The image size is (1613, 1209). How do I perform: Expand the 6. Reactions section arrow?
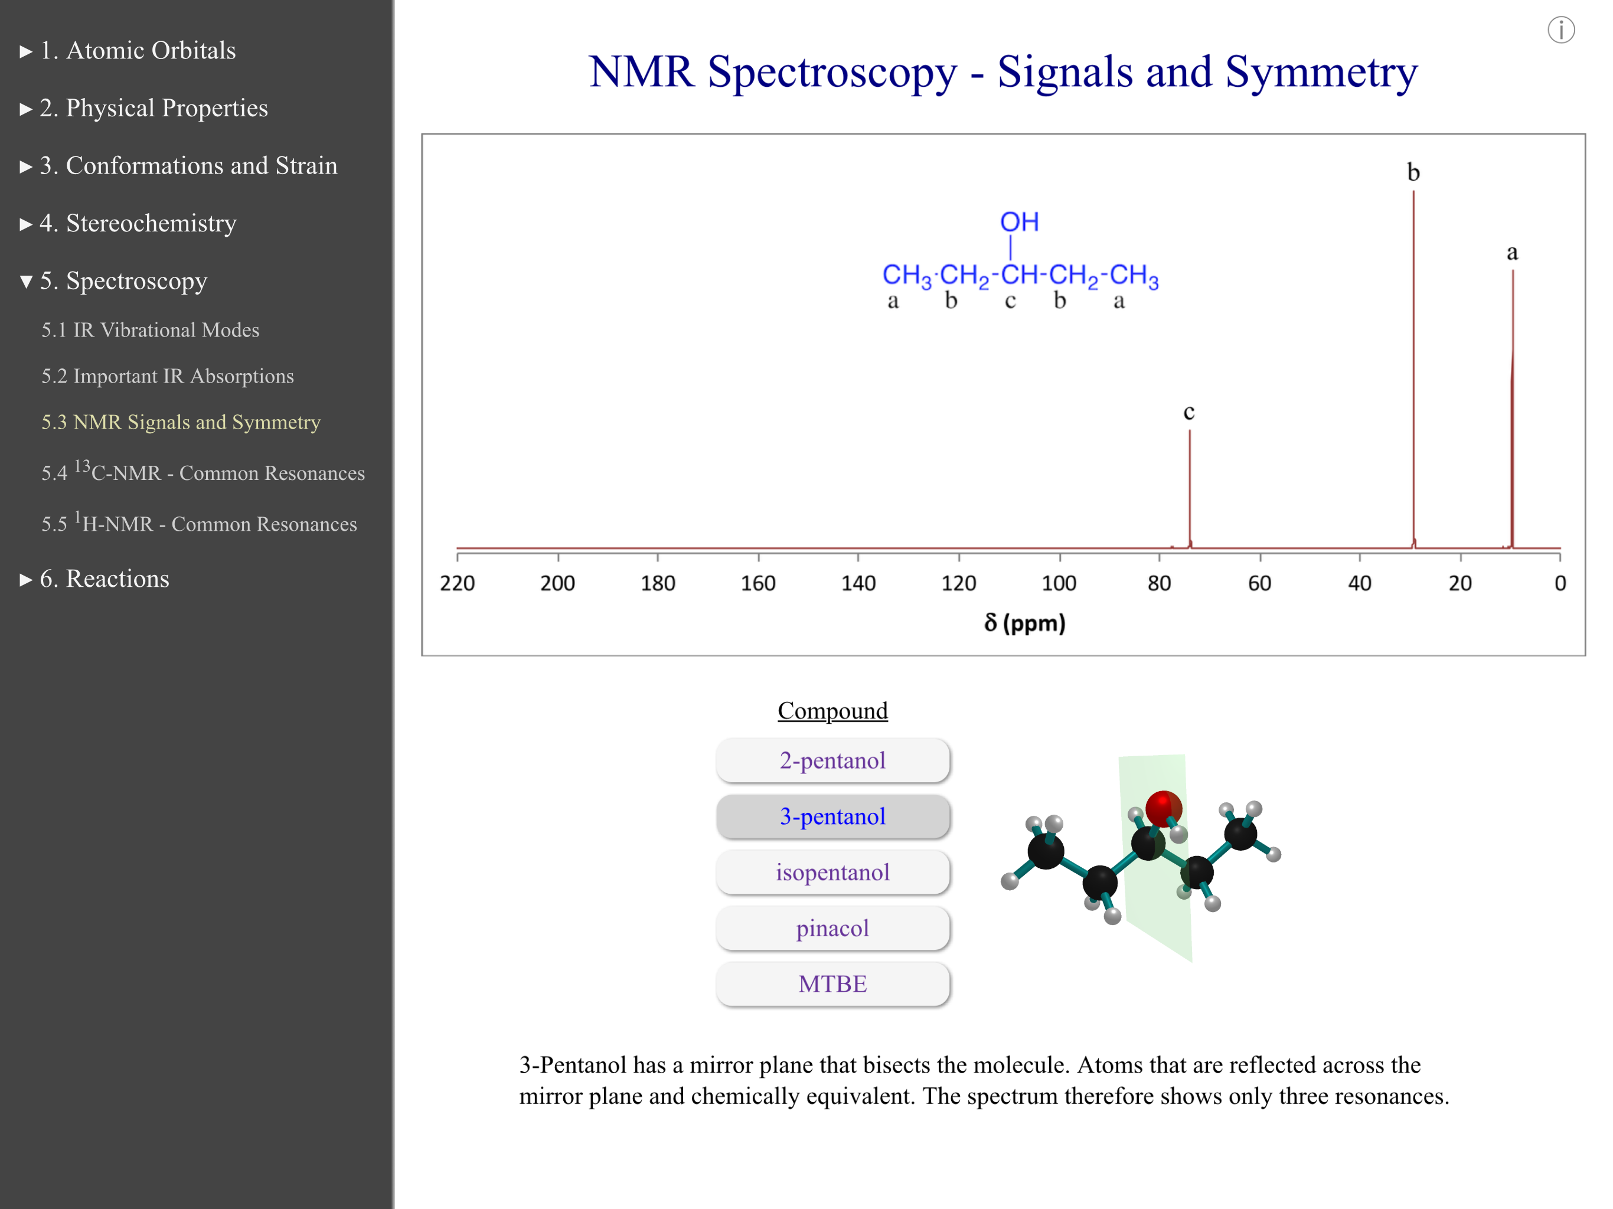click(x=26, y=580)
